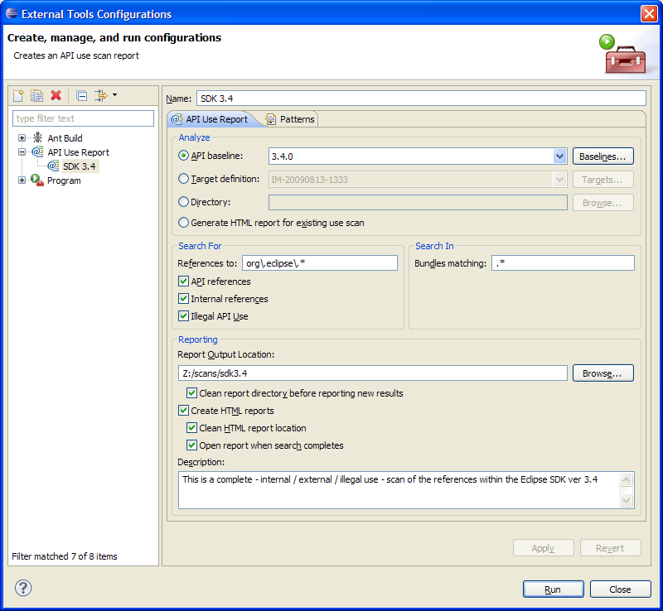Delete selected configuration with red X icon
This screenshot has height=611, width=663.
tap(56, 95)
